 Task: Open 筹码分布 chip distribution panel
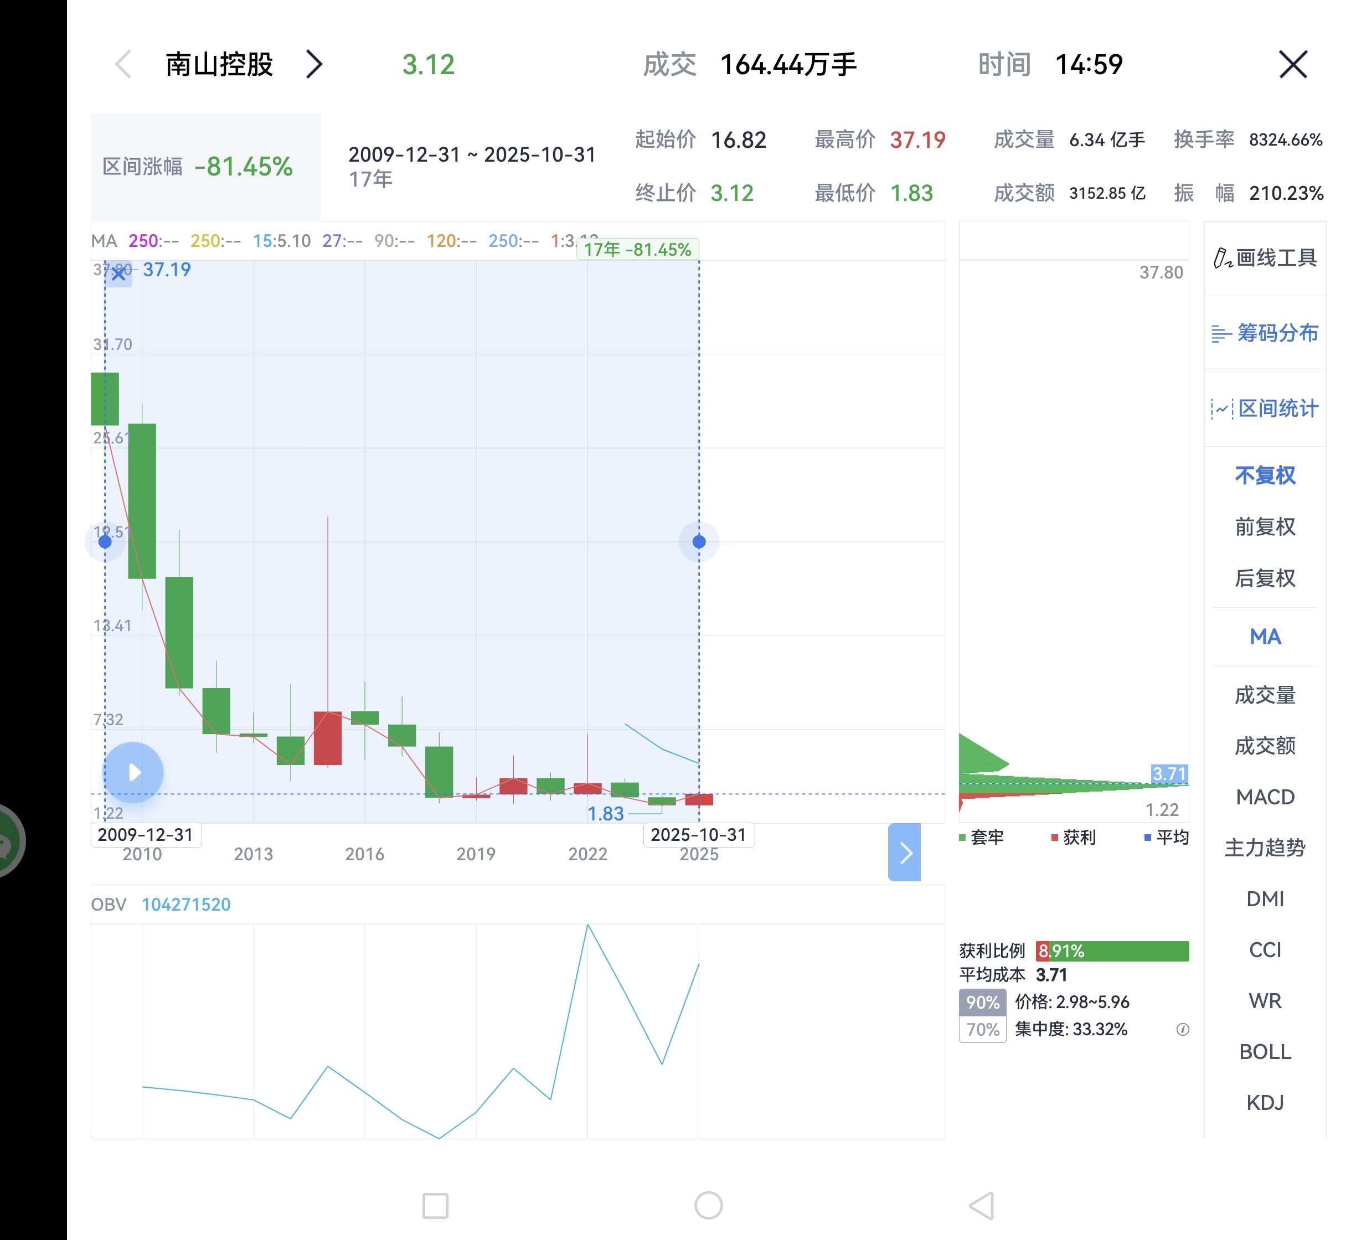point(1265,333)
